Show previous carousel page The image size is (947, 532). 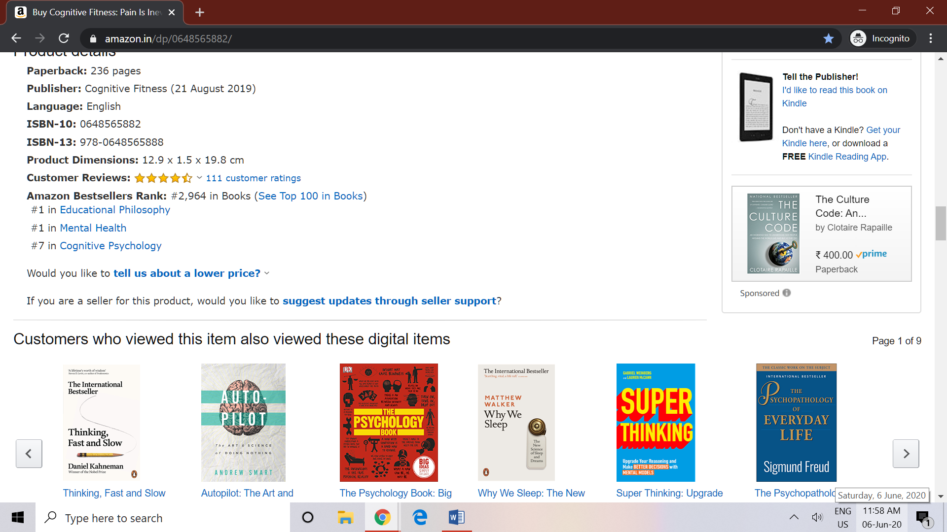(x=29, y=454)
